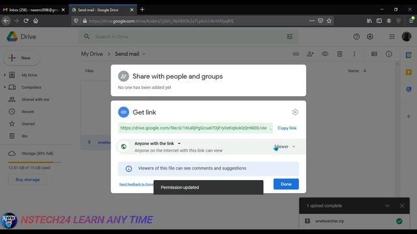This screenshot has height=234, width=417.
Task: Open the Firefox Library icon
Action: (x=369, y=21)
